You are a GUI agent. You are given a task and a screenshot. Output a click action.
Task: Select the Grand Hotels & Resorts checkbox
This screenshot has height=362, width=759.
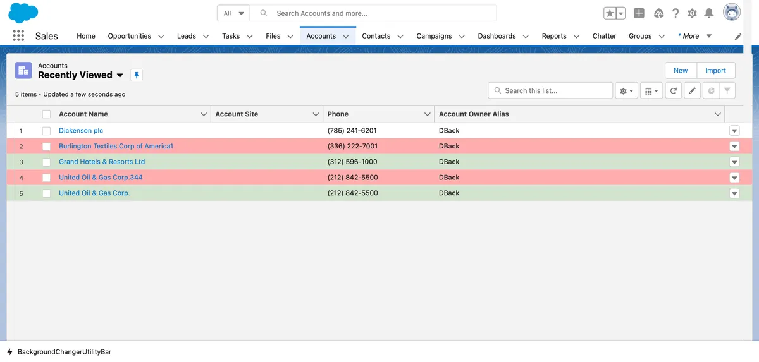coord(46,162)
